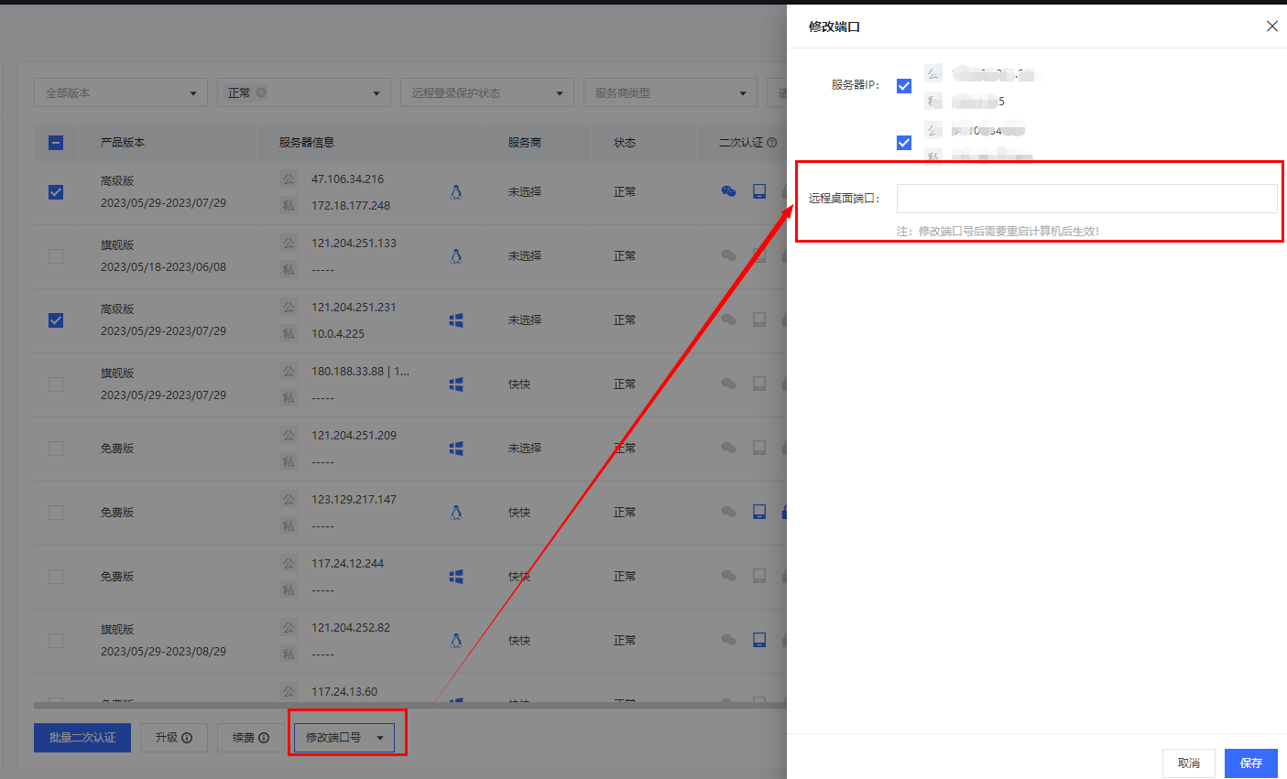Viewport: 1287px width, 779px height.
Task: Expand the 远程登录保护状态 filter dropdown
Action: [486, 92]
